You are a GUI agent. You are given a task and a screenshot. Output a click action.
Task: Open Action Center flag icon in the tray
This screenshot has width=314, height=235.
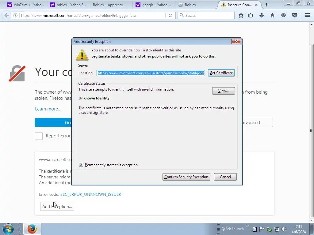(262, 229)
